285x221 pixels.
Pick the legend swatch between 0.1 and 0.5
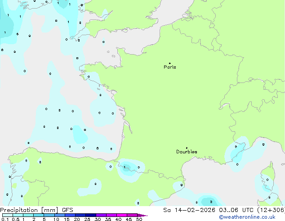[x=8, y=215]
